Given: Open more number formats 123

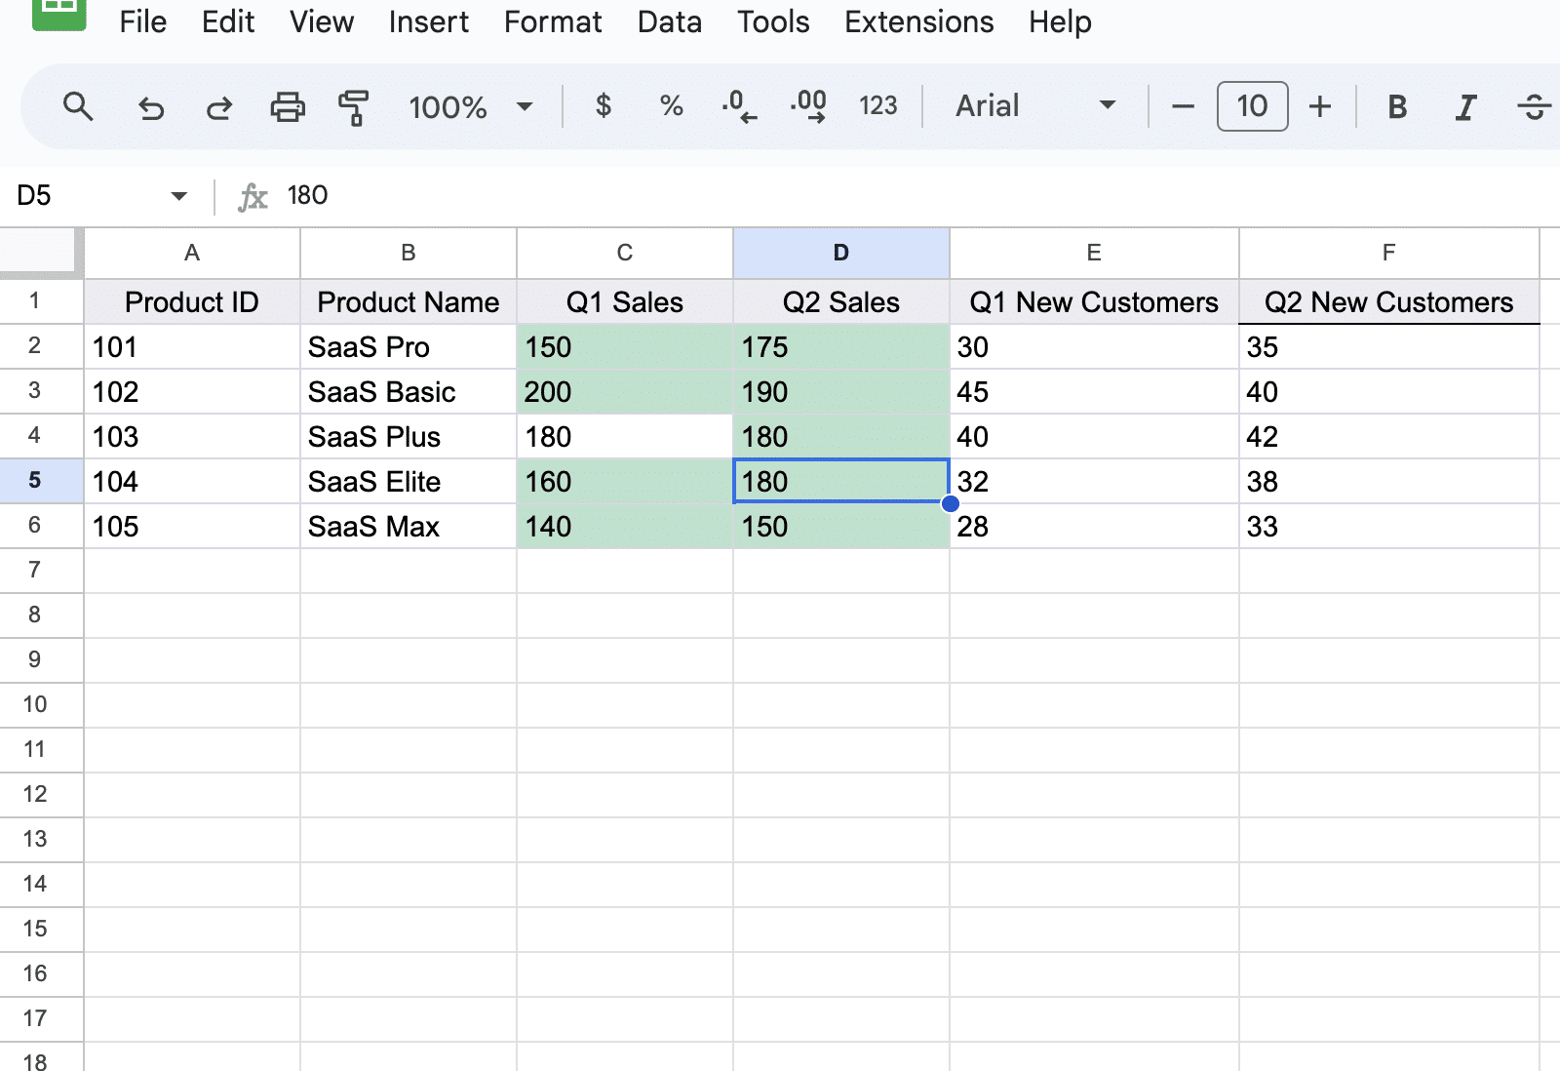Looking at the screenshot, I should [877, 105].
